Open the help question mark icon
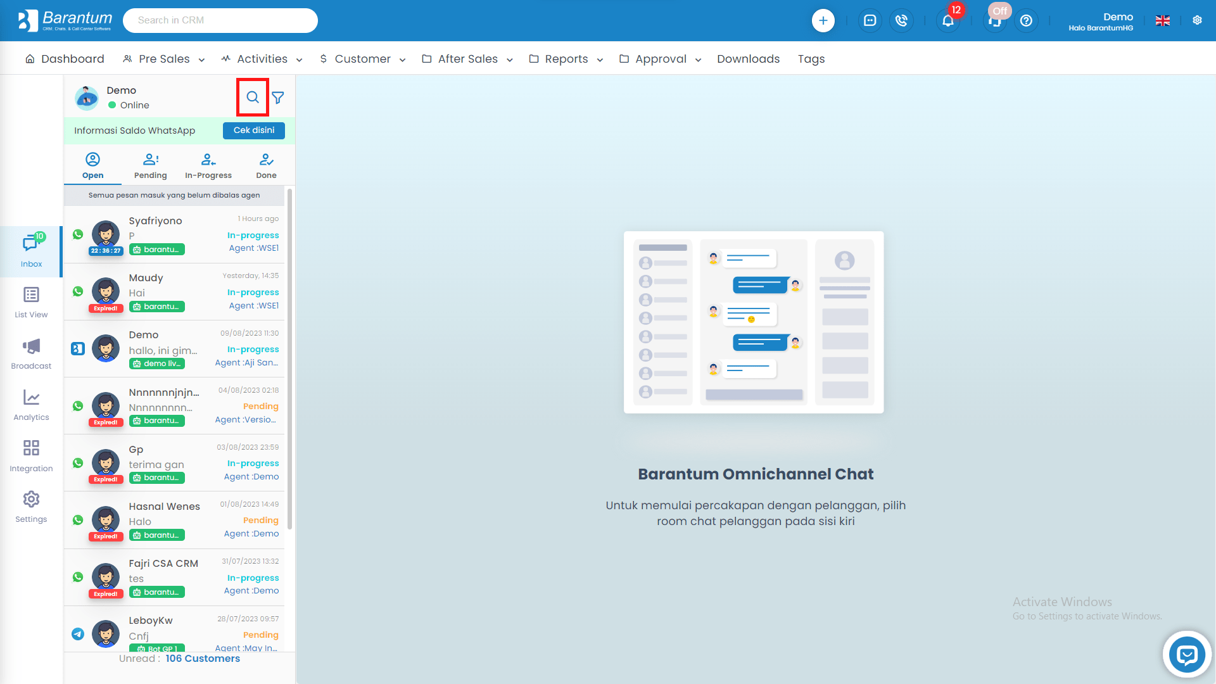1216x684 pixels. coord(1026,20)
